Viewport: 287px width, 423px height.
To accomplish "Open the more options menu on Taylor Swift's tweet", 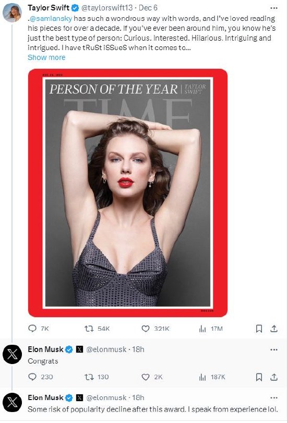I will (274, 8).
